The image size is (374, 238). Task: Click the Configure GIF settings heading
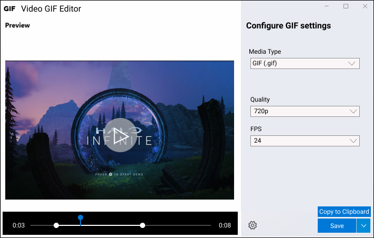tap(288, 26)
